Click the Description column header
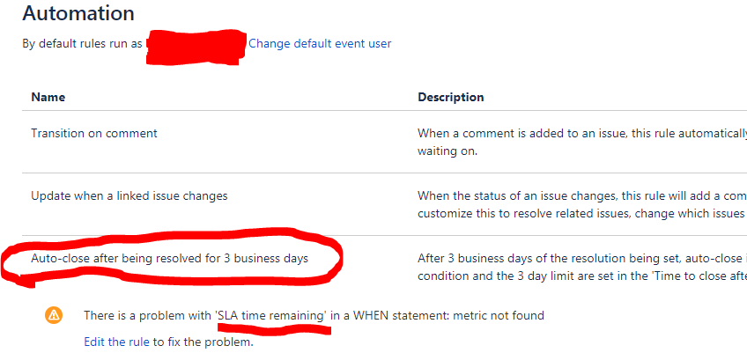The width and height of the screenshot is (747, 353). 451,97
